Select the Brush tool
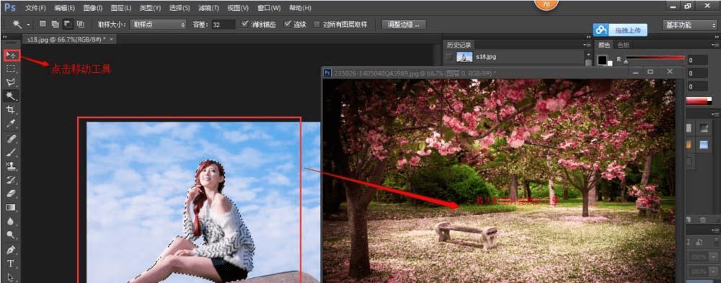The height and width of the screenshot is (283, 721). coord(11,152)
